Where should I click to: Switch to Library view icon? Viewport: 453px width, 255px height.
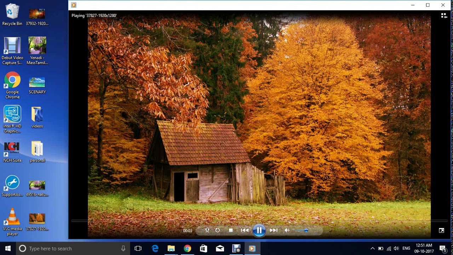point(443,16)
